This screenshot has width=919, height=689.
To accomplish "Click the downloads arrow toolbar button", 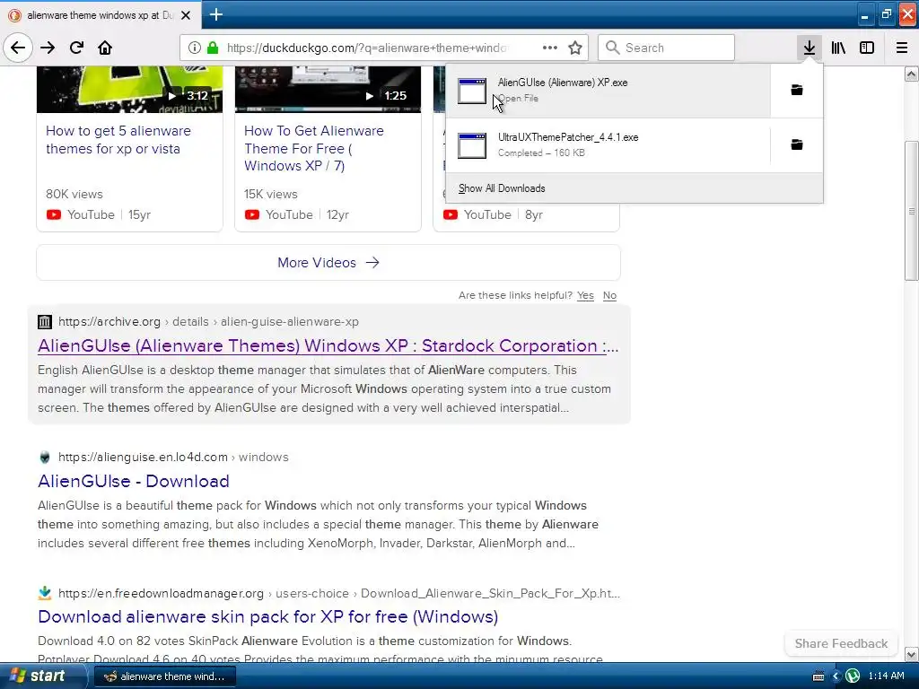I will (x=809, y=48).
